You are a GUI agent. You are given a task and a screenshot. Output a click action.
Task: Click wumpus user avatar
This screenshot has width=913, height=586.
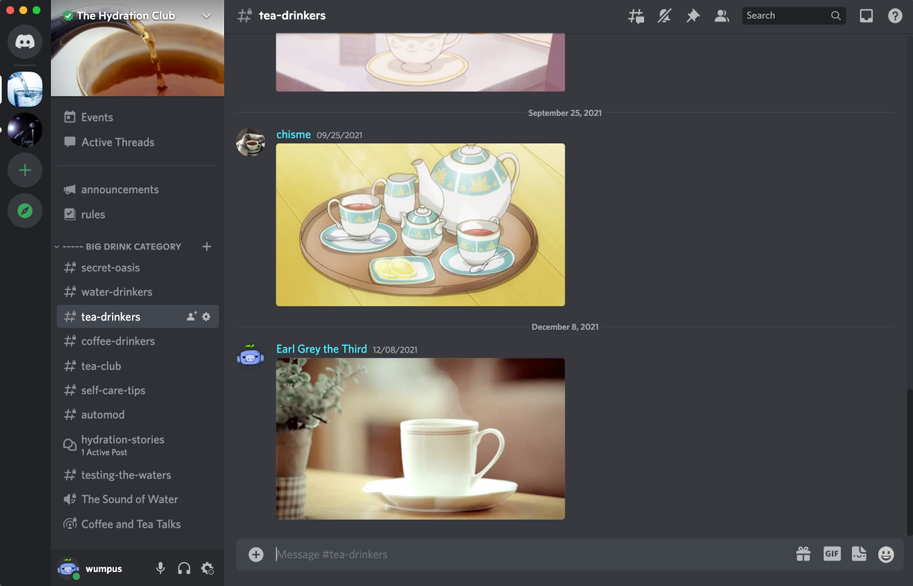(x=68, y=568)
